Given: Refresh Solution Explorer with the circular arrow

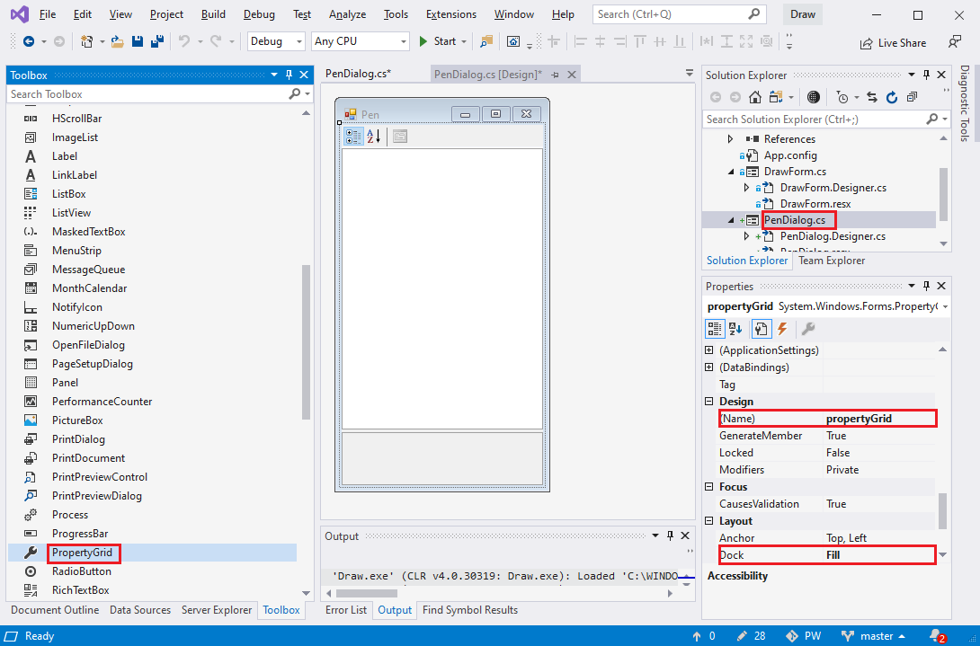Looking at the screenshot, I should coord(892,97).
